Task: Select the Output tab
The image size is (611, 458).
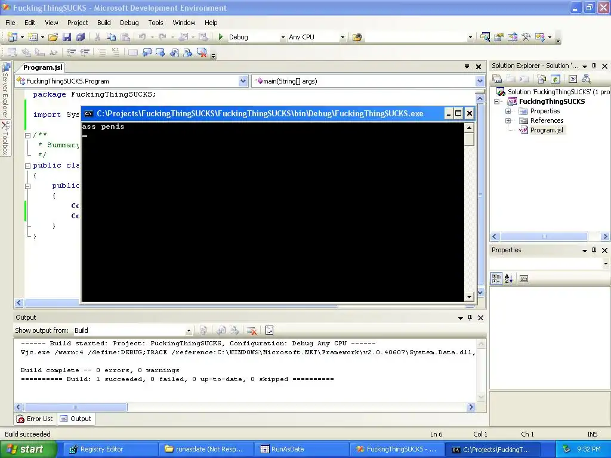Action: (x=76, y=419)
